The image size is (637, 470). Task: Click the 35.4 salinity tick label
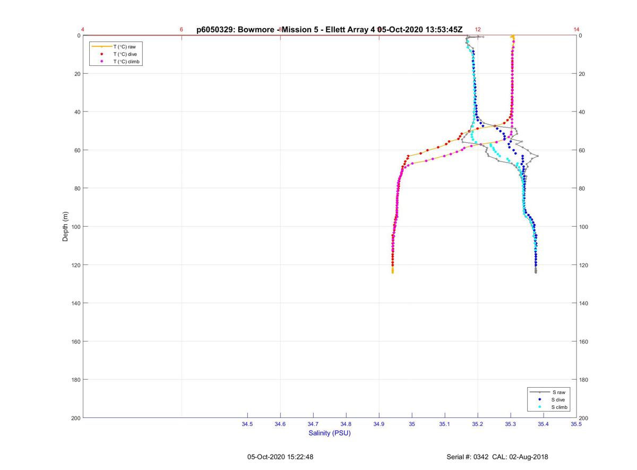[544, 424]
